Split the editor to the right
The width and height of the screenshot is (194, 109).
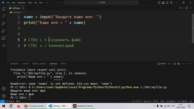point(187,8)
